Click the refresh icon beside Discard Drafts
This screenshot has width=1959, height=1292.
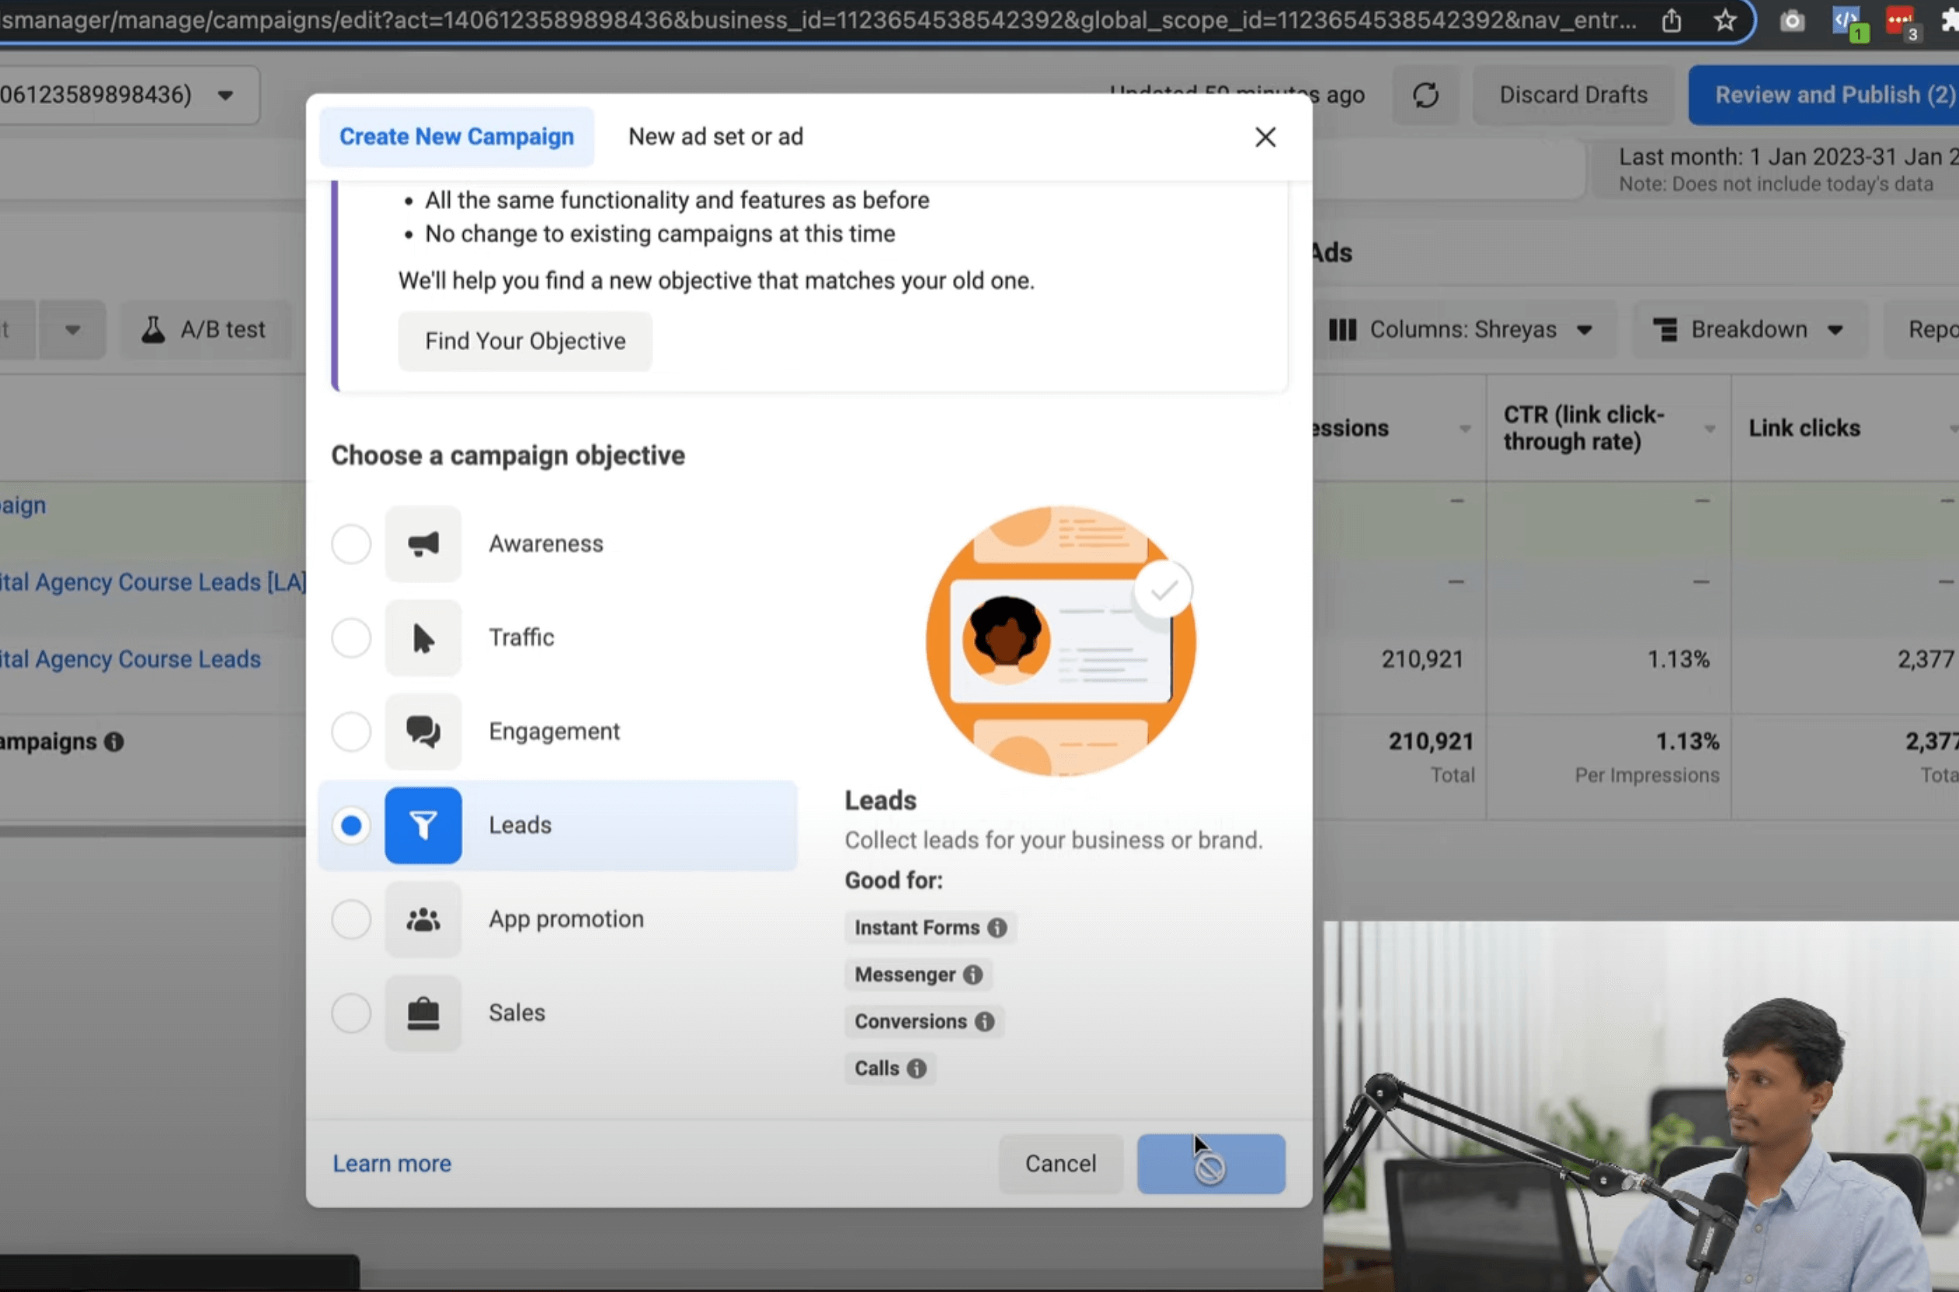tap(1425, 96)
